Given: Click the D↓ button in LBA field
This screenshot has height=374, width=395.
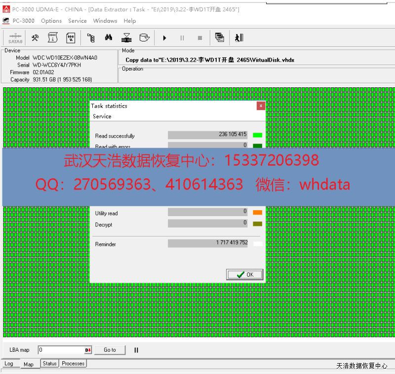Looking at the screenshot, I should coord(88,350).
